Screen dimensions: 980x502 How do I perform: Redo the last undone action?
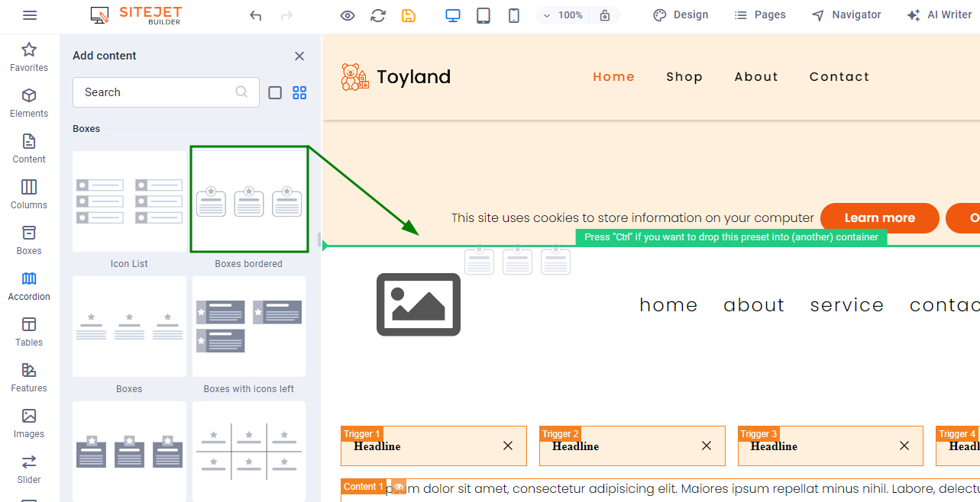coord(287,15)
